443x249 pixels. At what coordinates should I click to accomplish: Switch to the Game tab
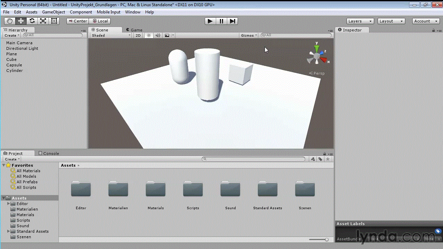point(134,30)
